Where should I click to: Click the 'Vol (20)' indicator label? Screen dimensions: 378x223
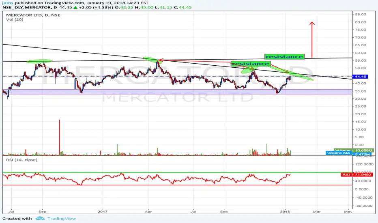click(15, 19)
